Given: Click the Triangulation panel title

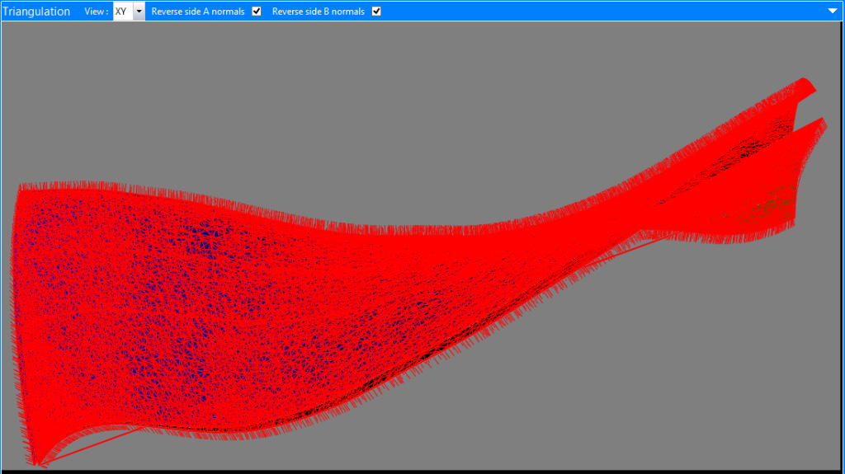Looking at the screenshot, I should [36, 12].
